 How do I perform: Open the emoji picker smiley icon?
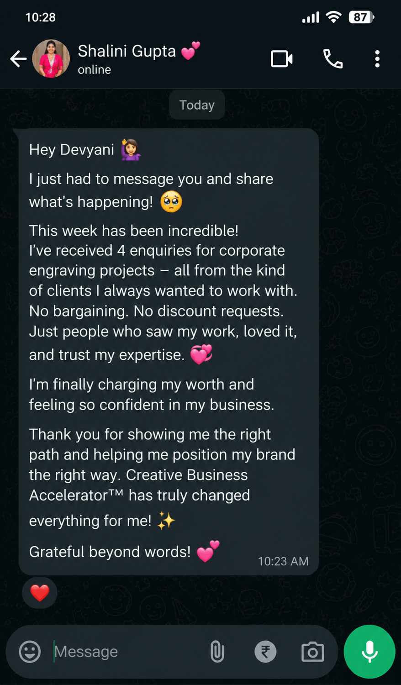pyautogui.click(x=30, y=652)
